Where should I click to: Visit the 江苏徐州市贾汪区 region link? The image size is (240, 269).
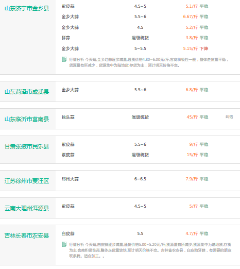point(27,181)
